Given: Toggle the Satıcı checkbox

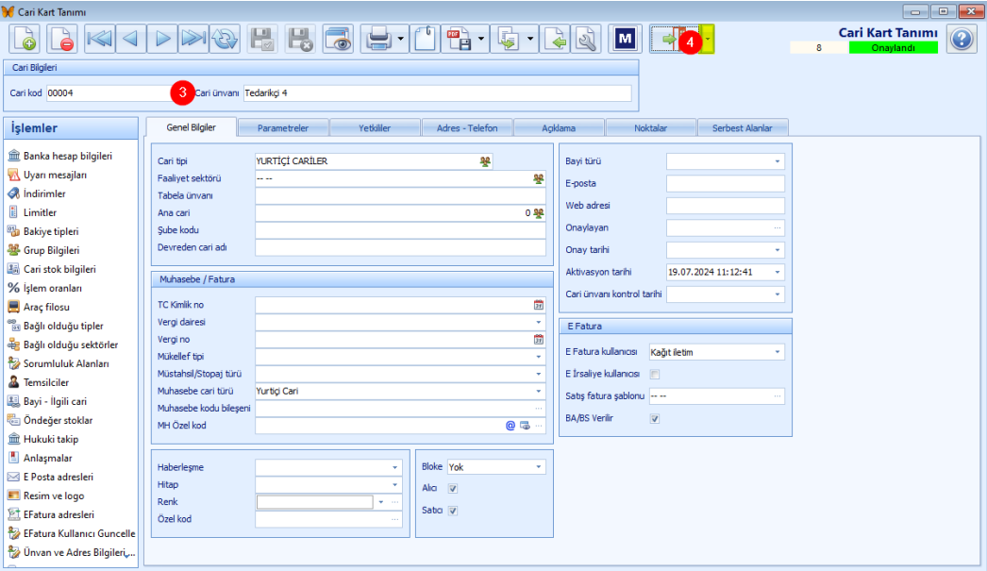Looking at the screenshot, I should point(453,511).
